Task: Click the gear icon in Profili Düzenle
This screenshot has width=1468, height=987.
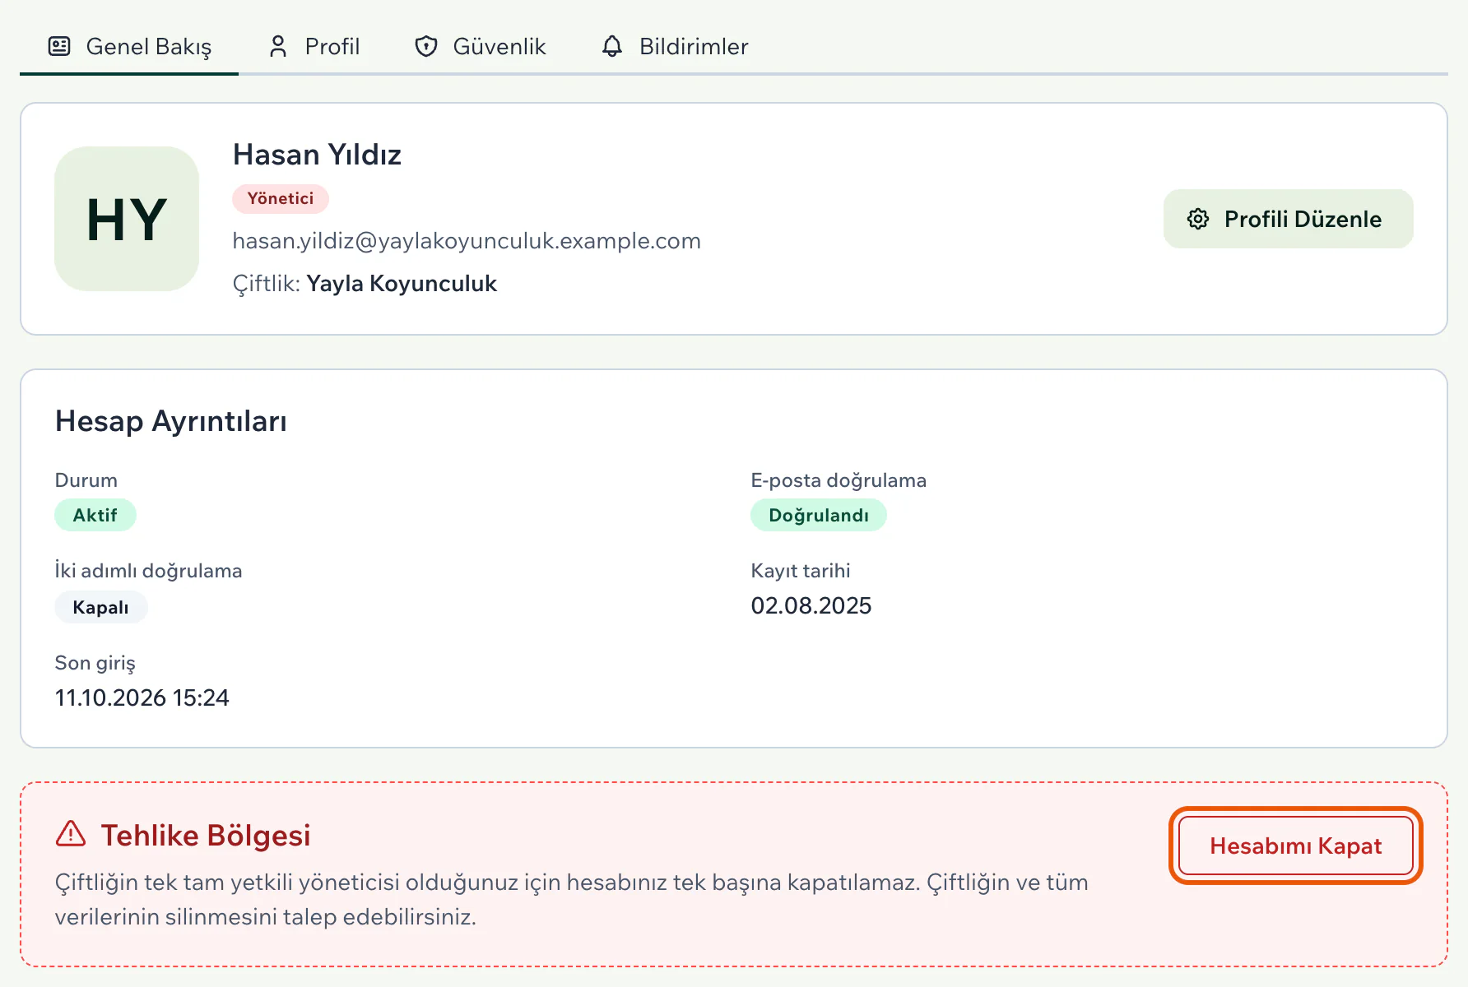Action: pos(1198,219)
